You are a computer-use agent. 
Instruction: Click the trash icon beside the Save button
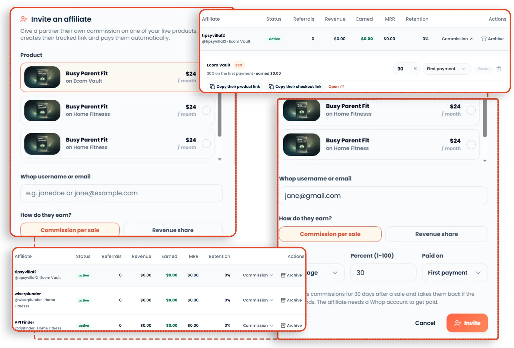point(498,69)
